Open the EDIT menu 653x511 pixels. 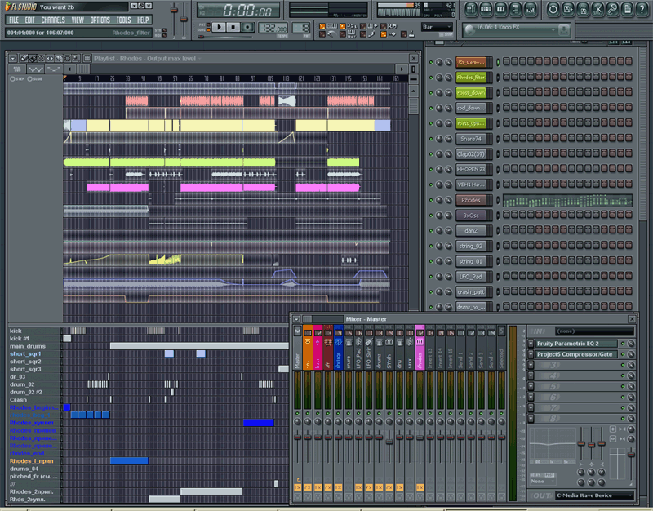point(29,20)
